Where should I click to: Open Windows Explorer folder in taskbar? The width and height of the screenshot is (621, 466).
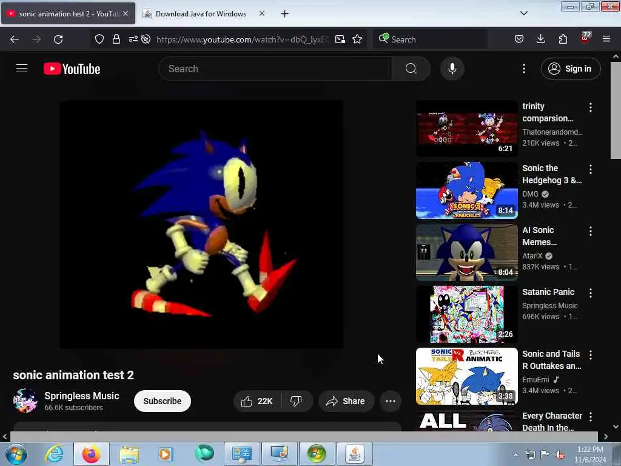pos(129,454)
